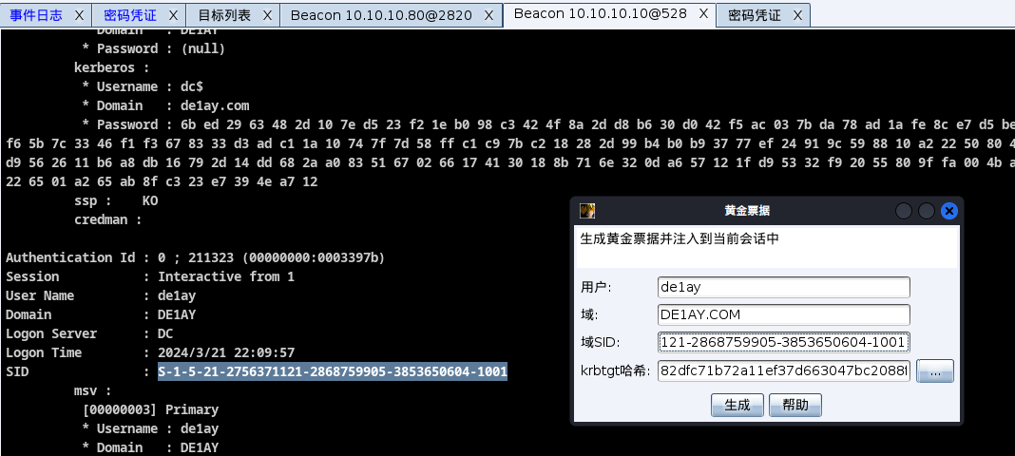Focus the 用户 input field
Image resolution: width=1015 pixels, height=456 pixels.
784,287
